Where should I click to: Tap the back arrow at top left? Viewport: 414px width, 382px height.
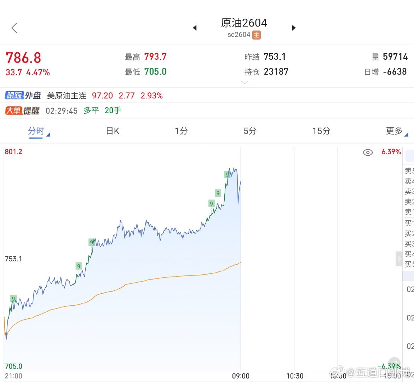pos(15,28)
